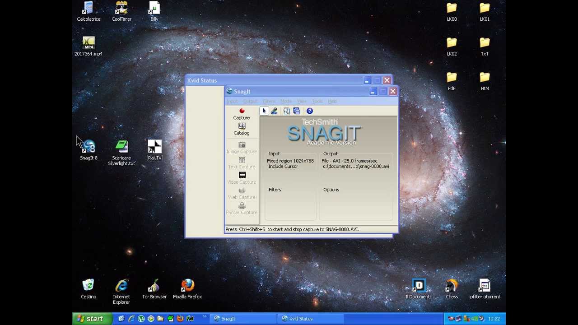Select the Cestino recycle bin icon
Screen dimensions: 578x325
tap(89, 289)
